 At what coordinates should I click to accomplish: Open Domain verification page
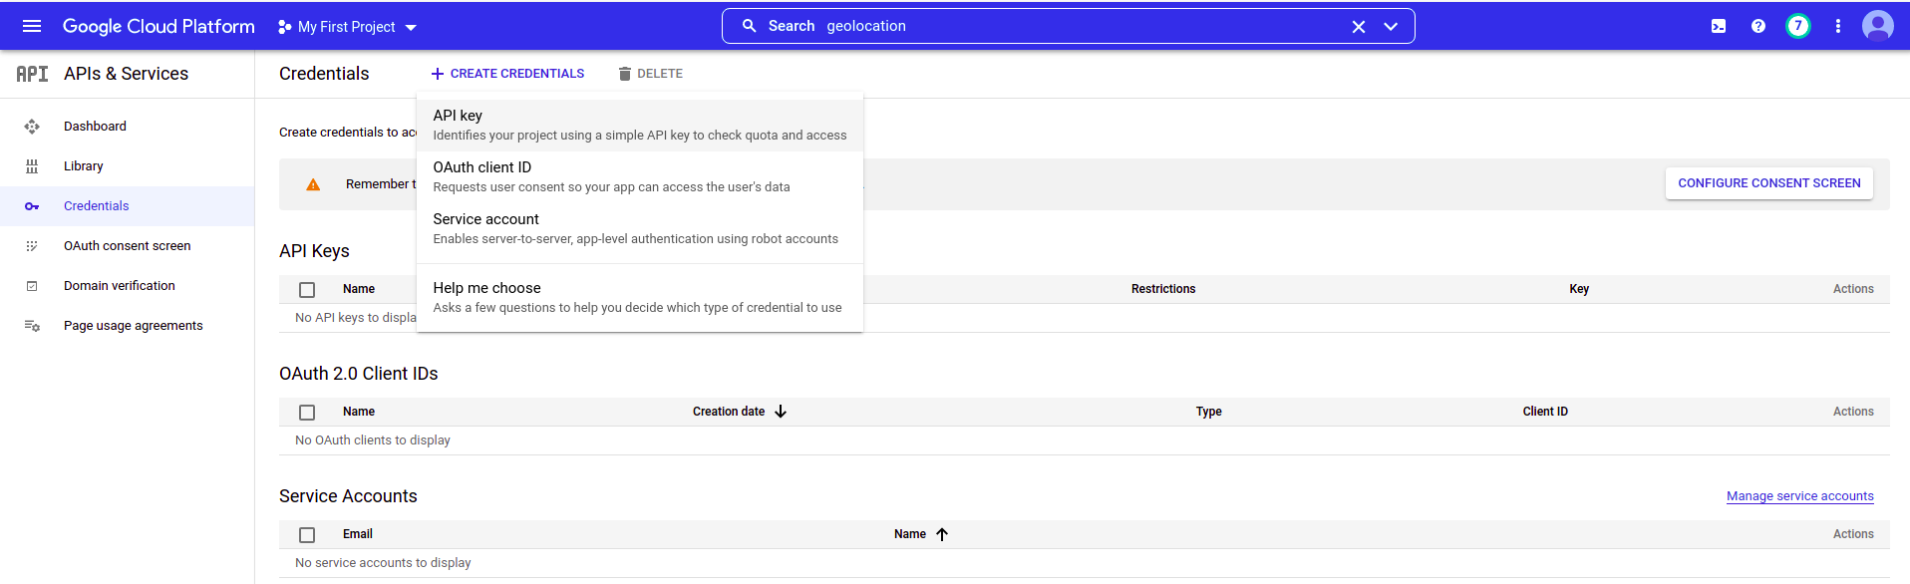tap(120, 286)
